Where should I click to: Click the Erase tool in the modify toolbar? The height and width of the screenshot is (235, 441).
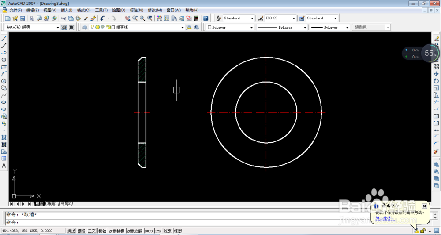point(436,39)
